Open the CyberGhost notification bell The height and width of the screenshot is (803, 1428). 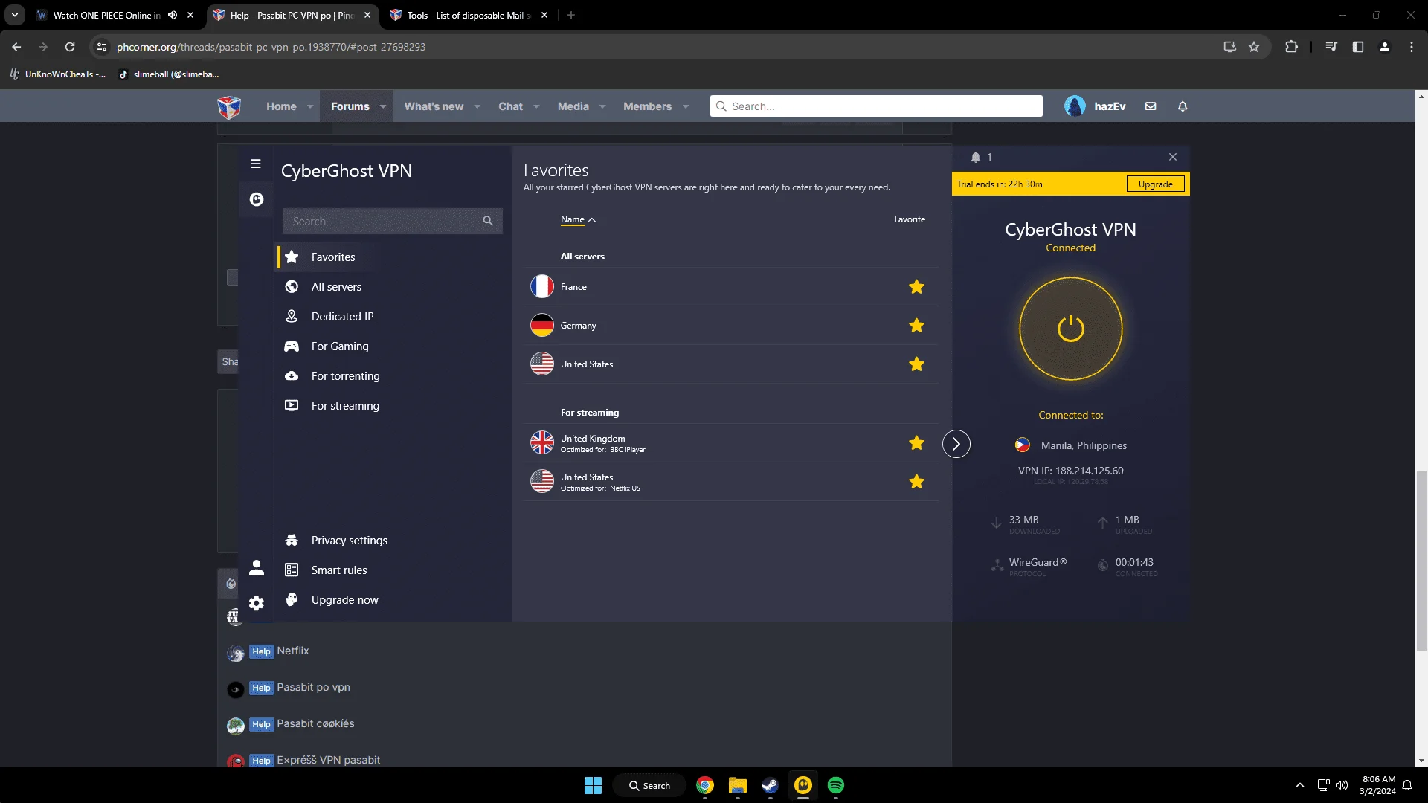click(x=976, y=157)
